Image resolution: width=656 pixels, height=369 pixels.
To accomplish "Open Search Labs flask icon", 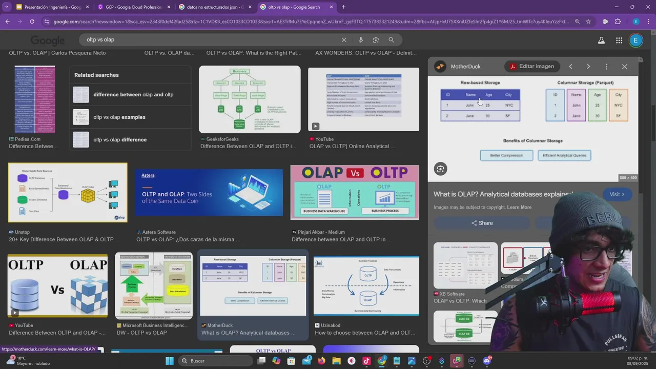I will pyautogui.click(x=601, y=40).
